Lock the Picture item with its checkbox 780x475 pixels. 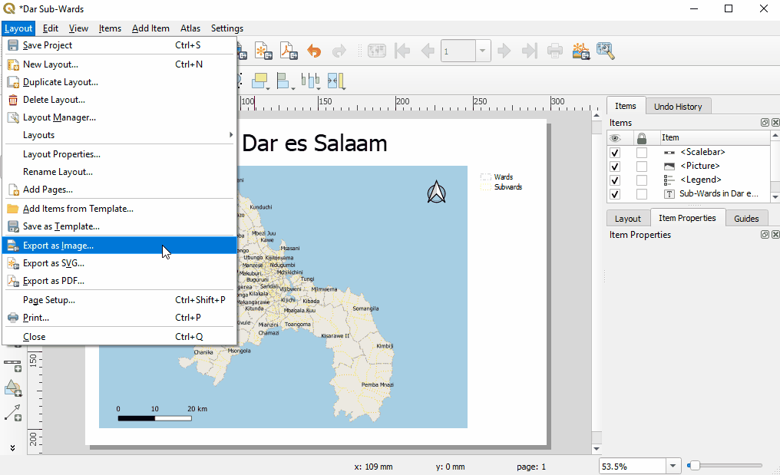tap(642, 167)
